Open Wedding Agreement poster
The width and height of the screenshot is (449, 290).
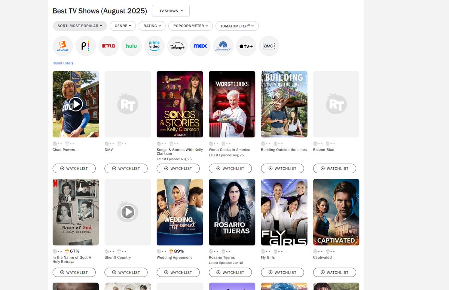point(180,212)
